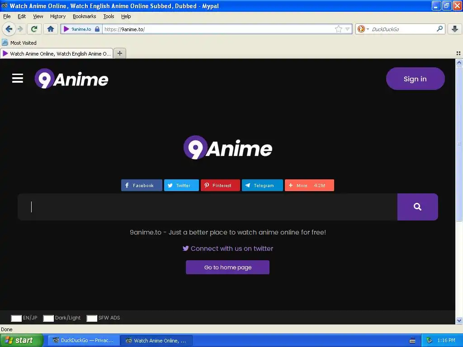The image size is (463, 347).
Task: Click the keyboard icon in the system tray
Action: click(x=412, y=341)
